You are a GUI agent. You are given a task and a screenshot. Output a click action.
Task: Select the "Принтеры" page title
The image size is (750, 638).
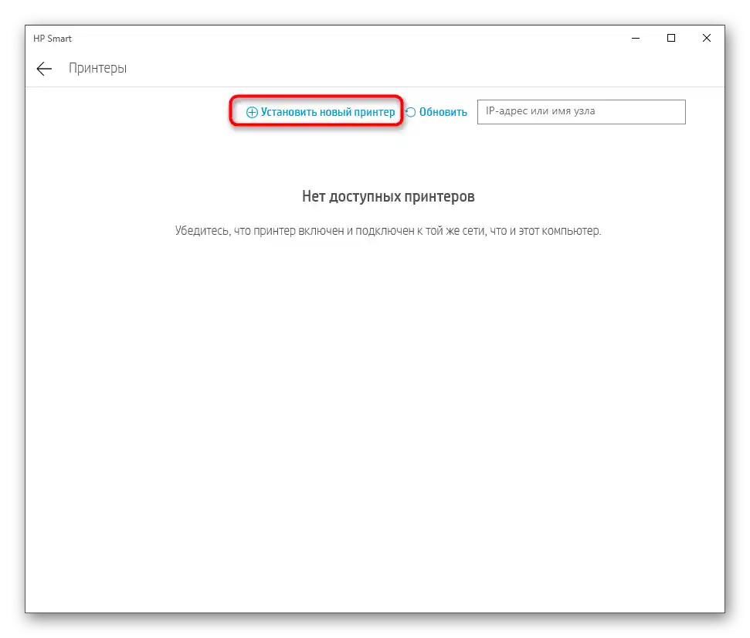pos(97,69)
